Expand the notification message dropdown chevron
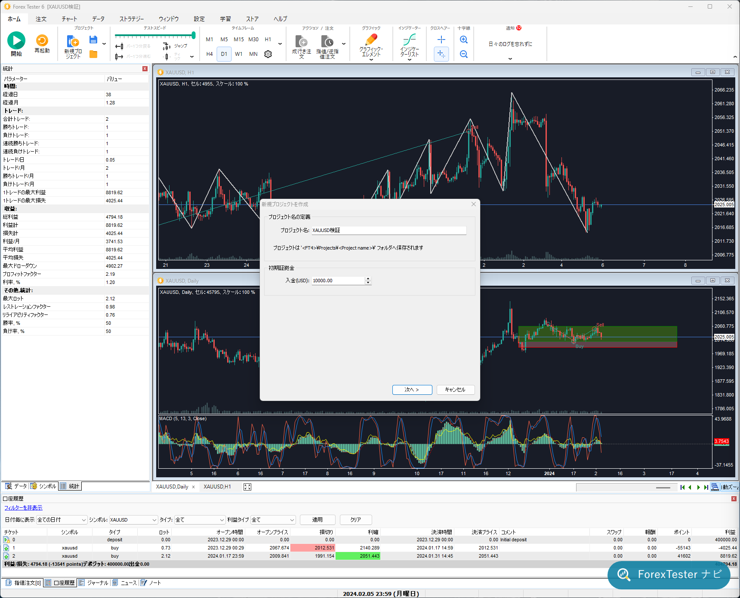Image resolution: width=740 pixels, height=598 pixels. (x=510, y=59)
